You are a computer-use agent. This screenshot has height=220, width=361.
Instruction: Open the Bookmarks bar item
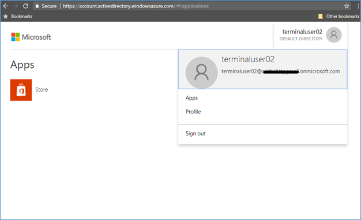tap(18, 16)
